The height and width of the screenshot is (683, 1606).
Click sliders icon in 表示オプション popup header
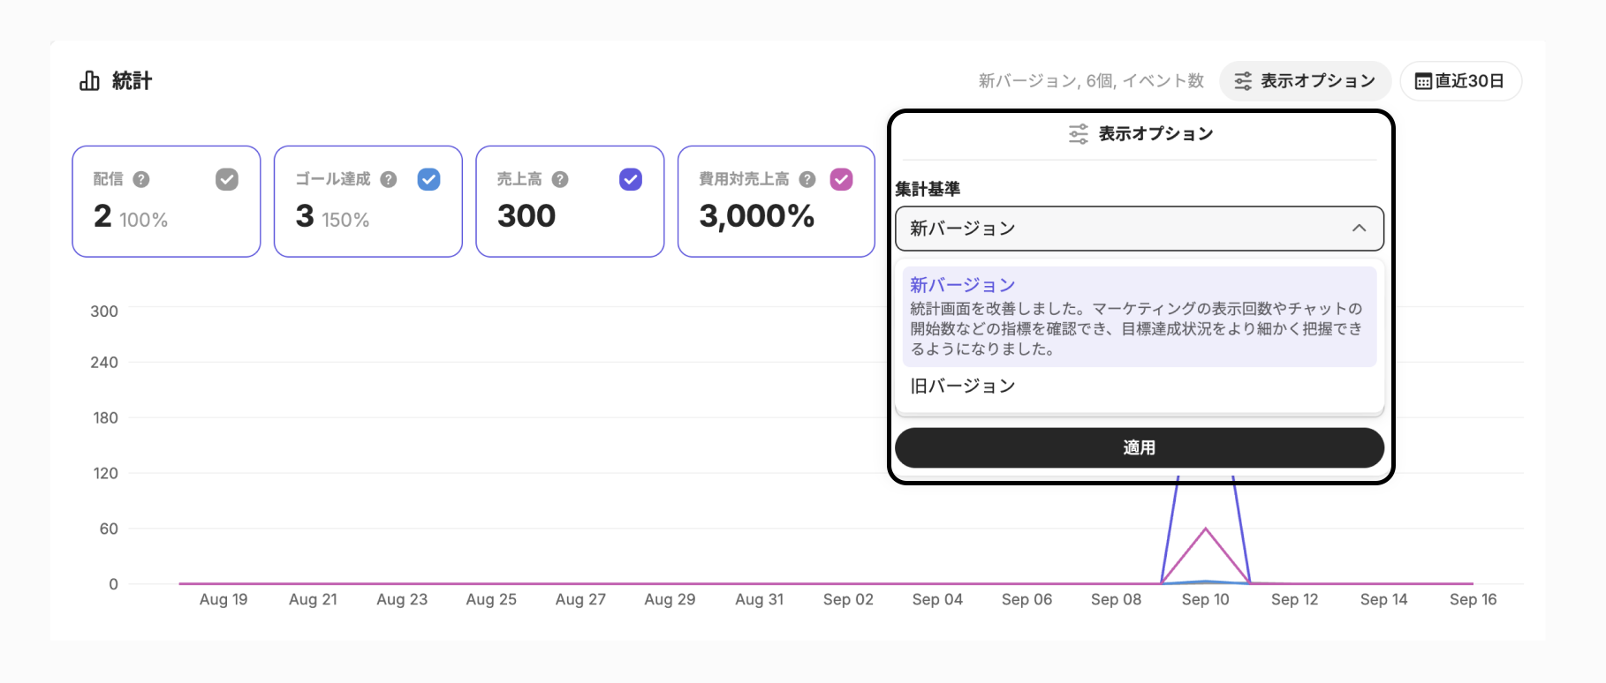[x=1079, y=134]
